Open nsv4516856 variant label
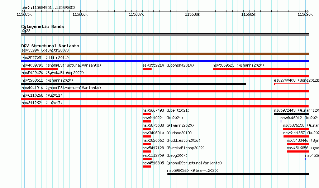 pyautogui.click(x=303, y=148)
